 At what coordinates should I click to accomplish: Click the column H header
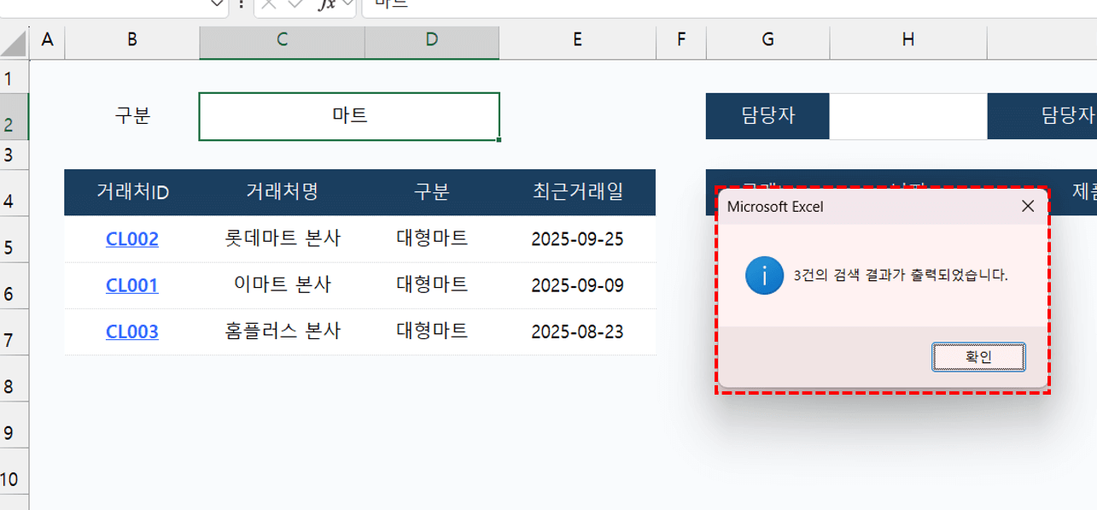(907, 38)
